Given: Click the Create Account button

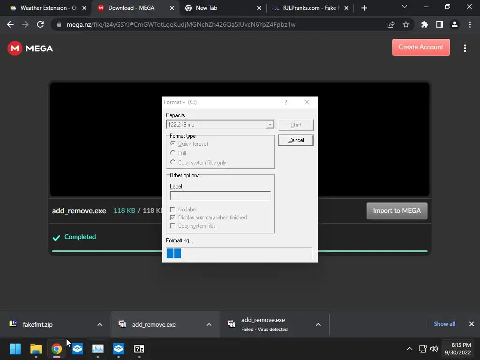Looking at the screenshot, I should (421, 47).
